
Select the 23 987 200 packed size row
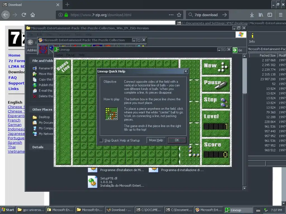(x=268, y=79)
